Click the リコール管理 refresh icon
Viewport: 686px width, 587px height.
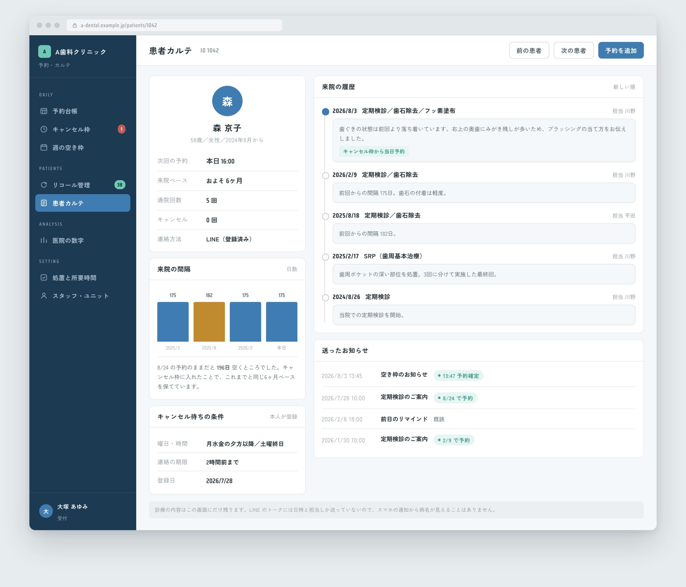tap(44, 185)
